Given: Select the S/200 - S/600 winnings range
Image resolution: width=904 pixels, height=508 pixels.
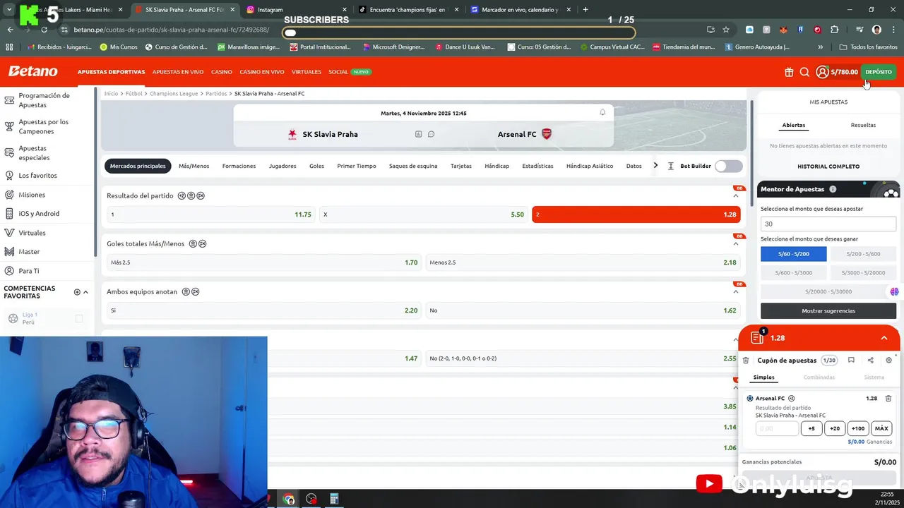Looking at the screenshot, I should [x=863, y=254].
